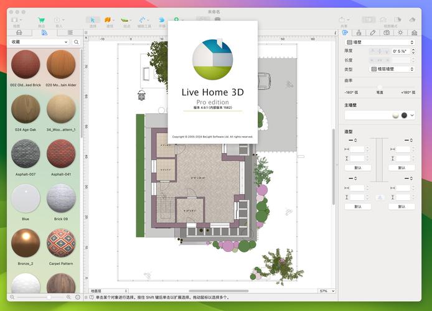
Task: Click the bottom-right Default molding button
Action: (x=401, y=207)
